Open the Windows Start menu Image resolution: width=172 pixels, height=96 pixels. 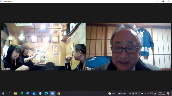(3, 94)
